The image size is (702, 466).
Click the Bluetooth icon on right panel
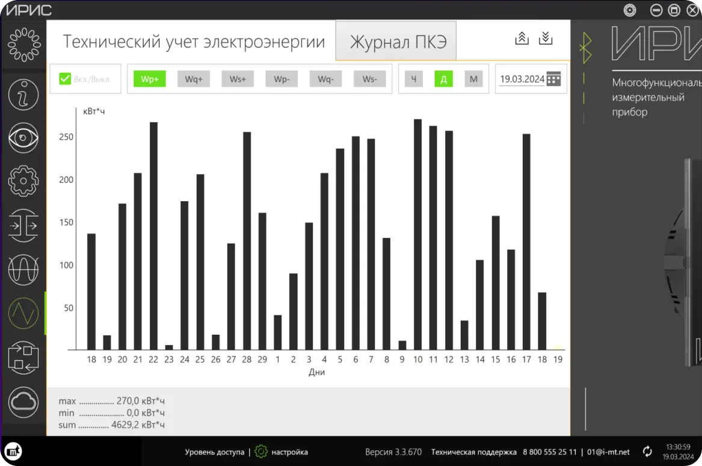click(x=585, y=48)
